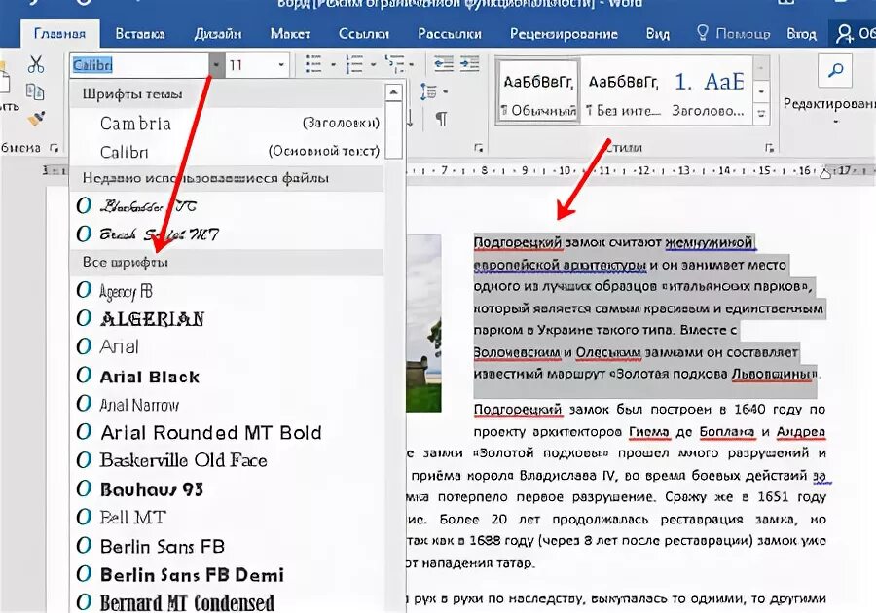876x613 pixels.
Task: Click the Find magnifier icon
Action: pyautogui.click(x=835, y=70)
